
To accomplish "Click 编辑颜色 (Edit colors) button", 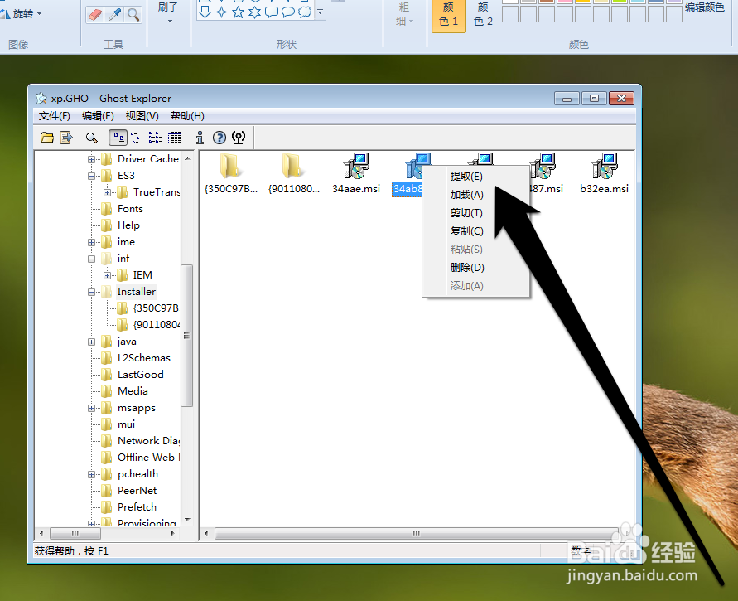I will (705, 7).
